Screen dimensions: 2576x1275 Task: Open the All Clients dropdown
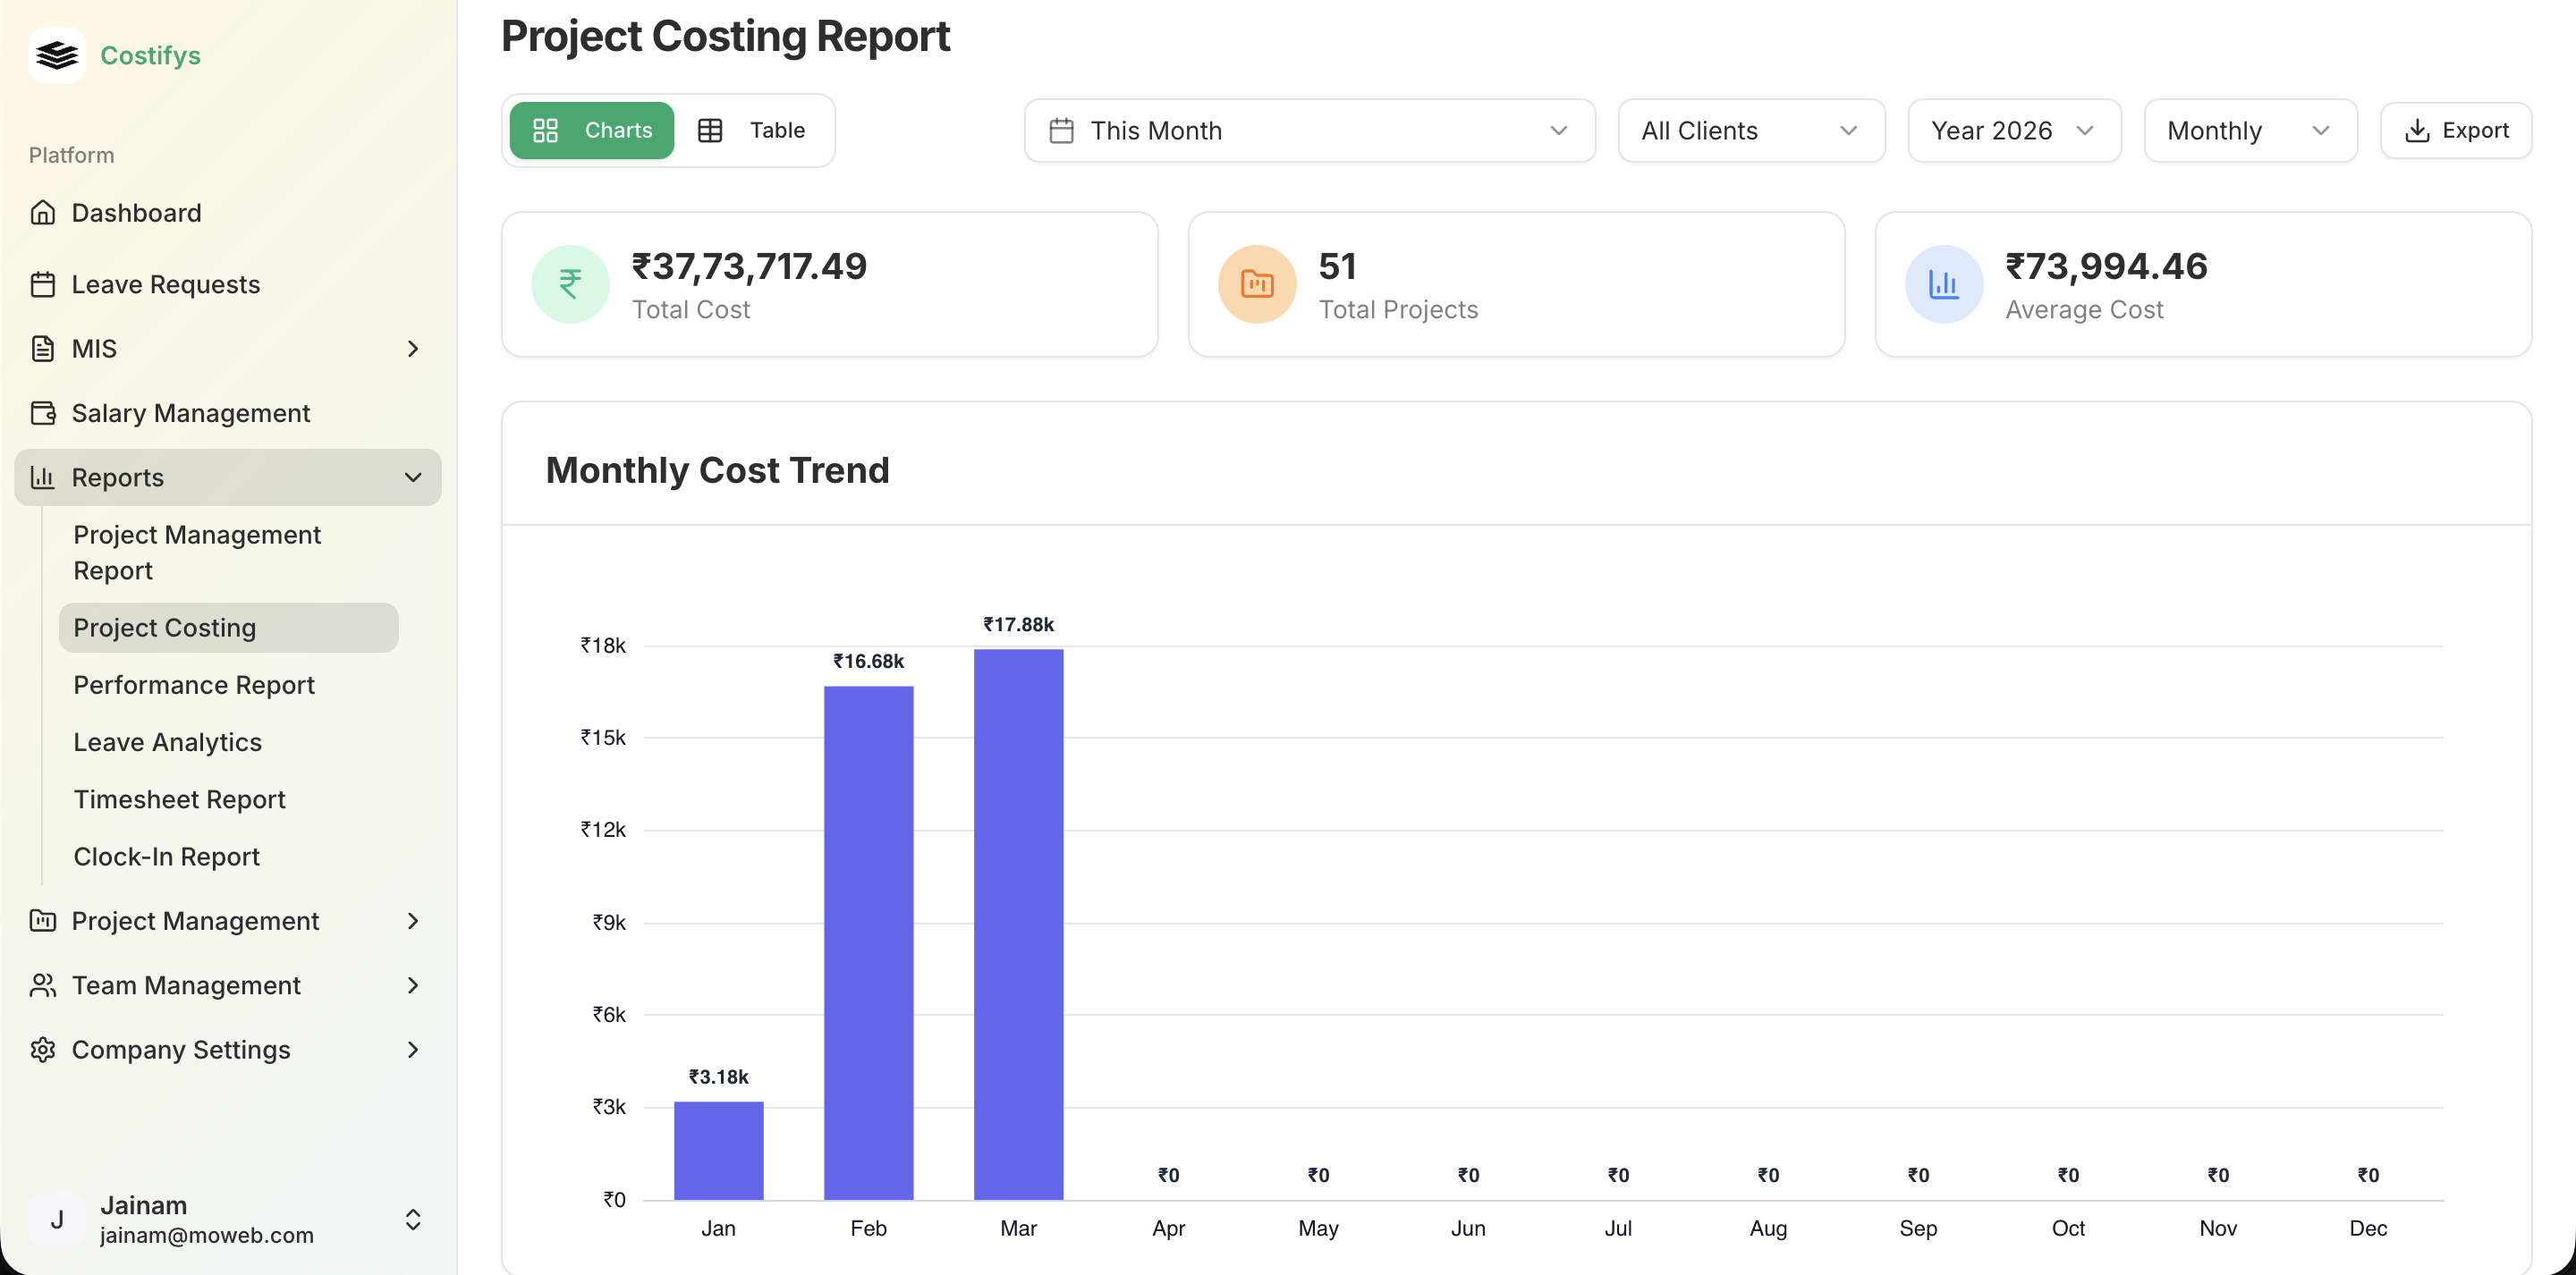tap(1750, 130)
